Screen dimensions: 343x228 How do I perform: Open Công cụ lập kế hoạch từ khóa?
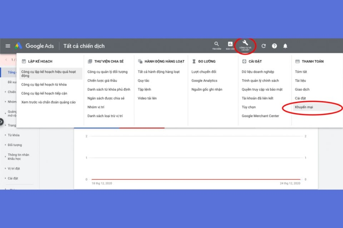pyautogui.click(x=44, y=84)
